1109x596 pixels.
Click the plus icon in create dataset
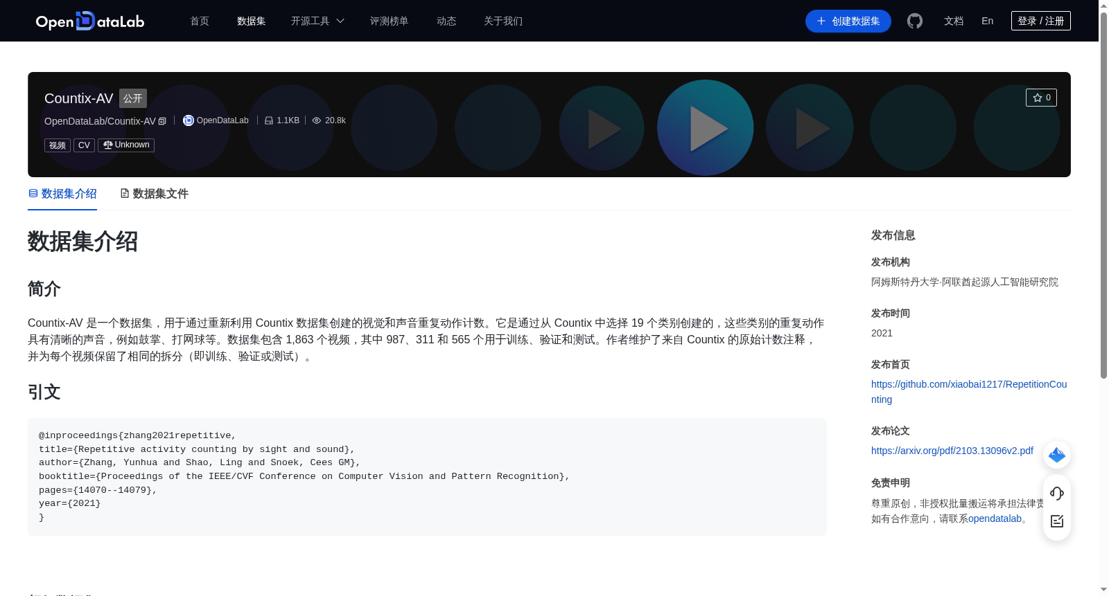coord(821,21)
